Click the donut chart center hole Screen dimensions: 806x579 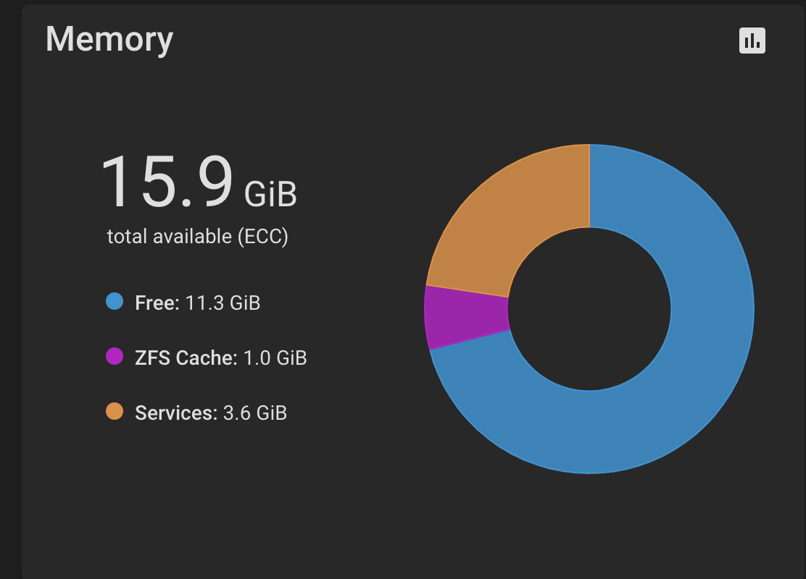(x=589, y=309)
